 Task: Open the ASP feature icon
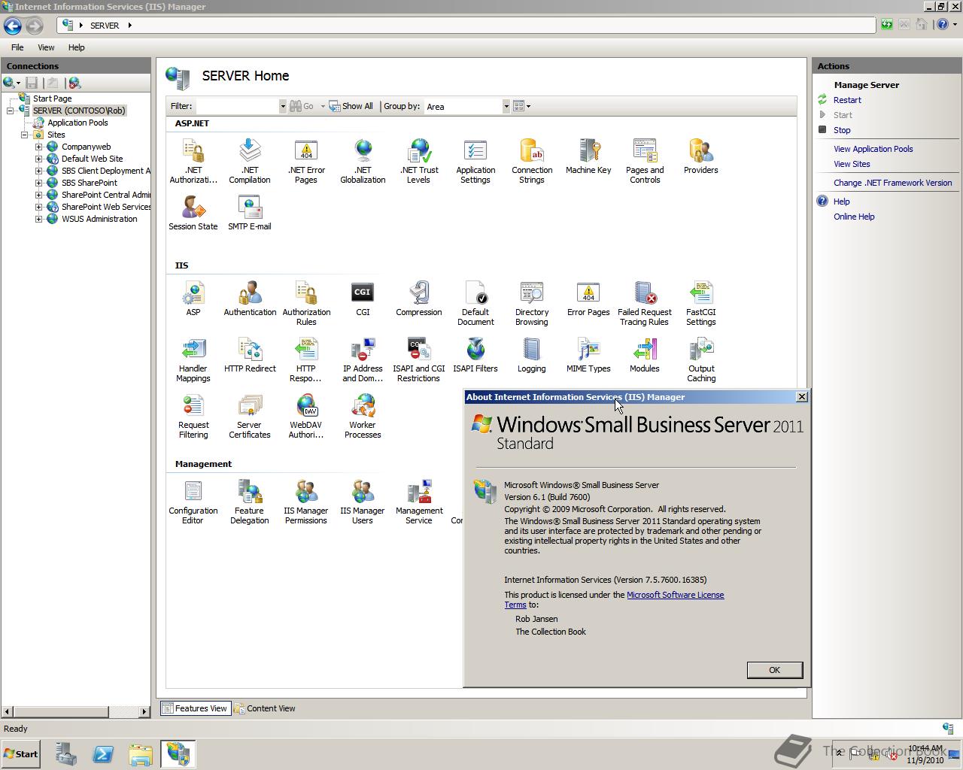click(193, 299)
